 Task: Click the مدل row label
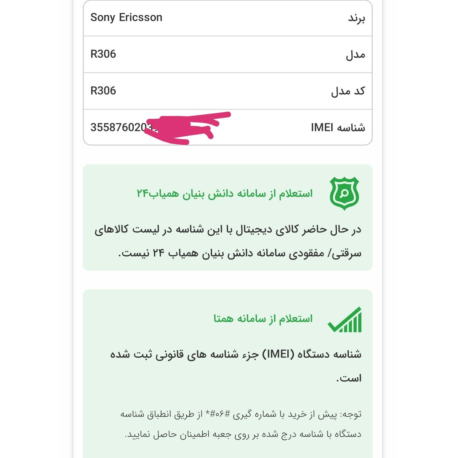(x=355, y=55)
